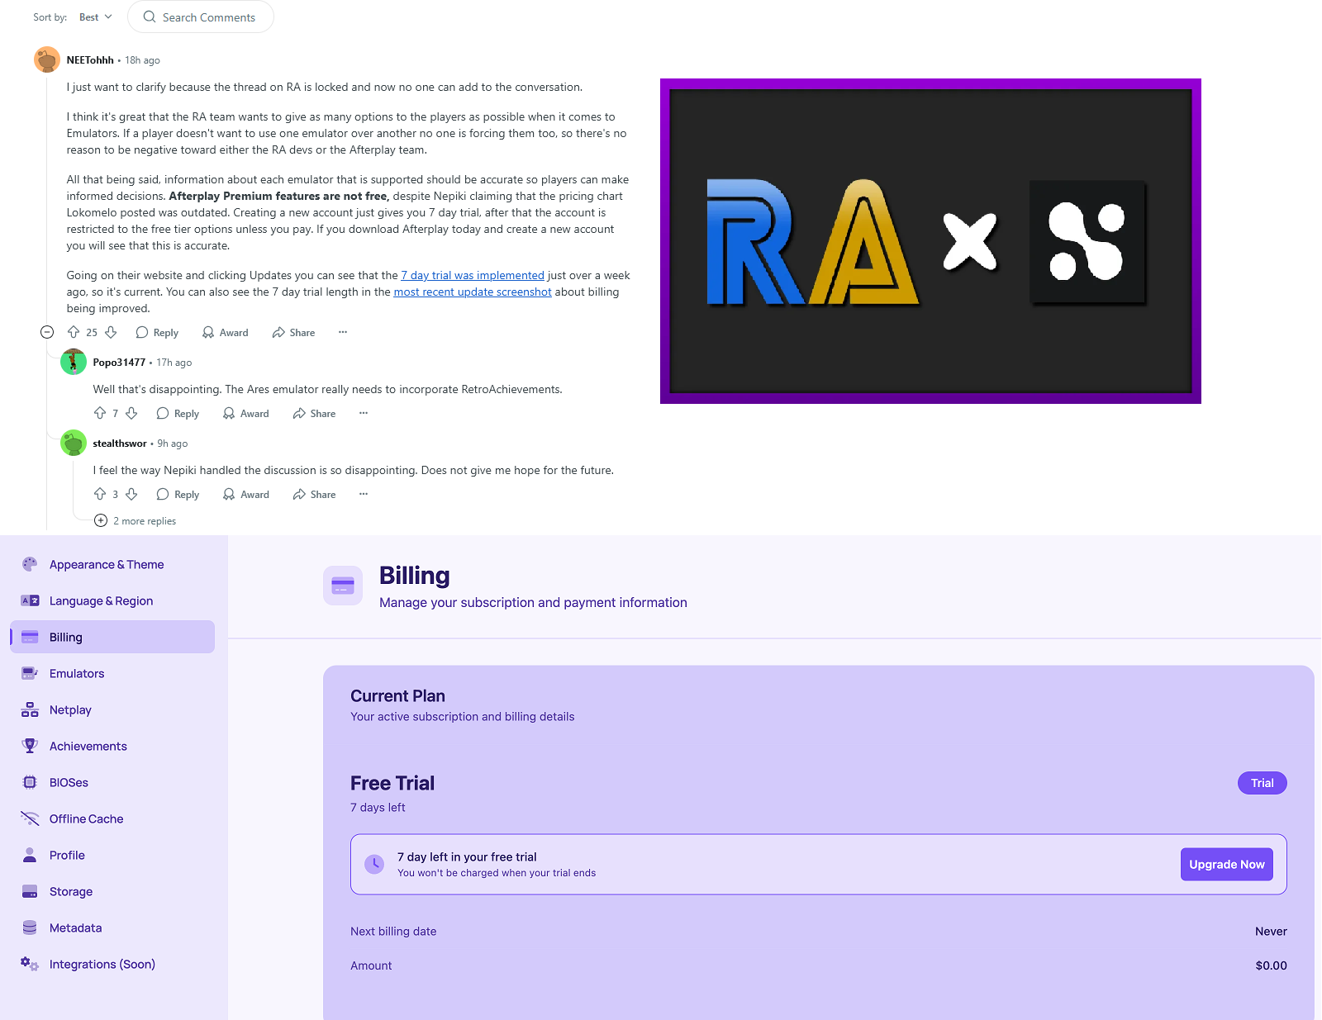Open NEETohhh's avatar profile

47,59
